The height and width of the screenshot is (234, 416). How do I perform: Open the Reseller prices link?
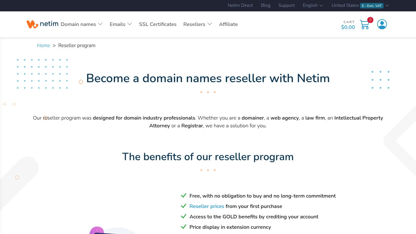pos(207,206)
